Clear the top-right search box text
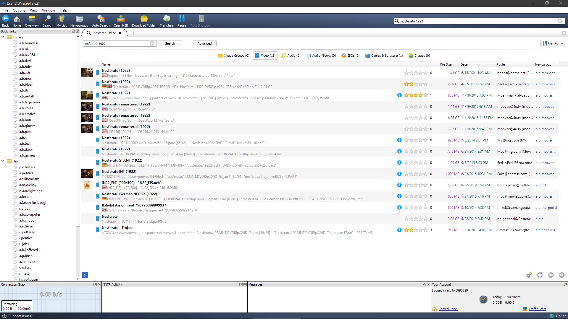568x319 pixels. 560,21
